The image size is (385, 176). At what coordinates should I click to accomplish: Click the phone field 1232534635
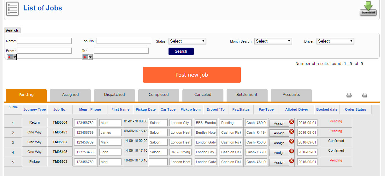pos(85,152)
